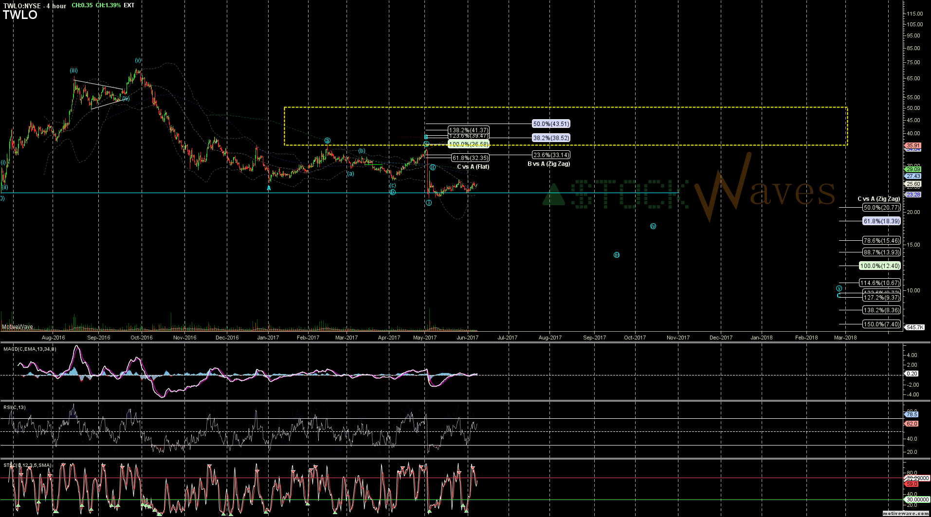Click the 50.0%(20.77) target label
The image size is (931, 517).
pos(881,208)
